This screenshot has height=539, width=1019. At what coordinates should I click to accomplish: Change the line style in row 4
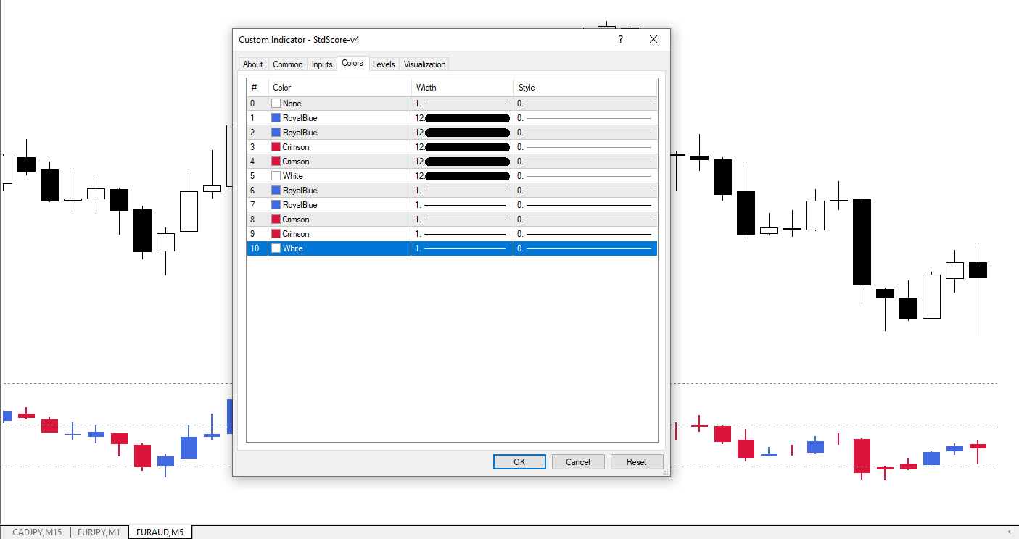point(585,162)
